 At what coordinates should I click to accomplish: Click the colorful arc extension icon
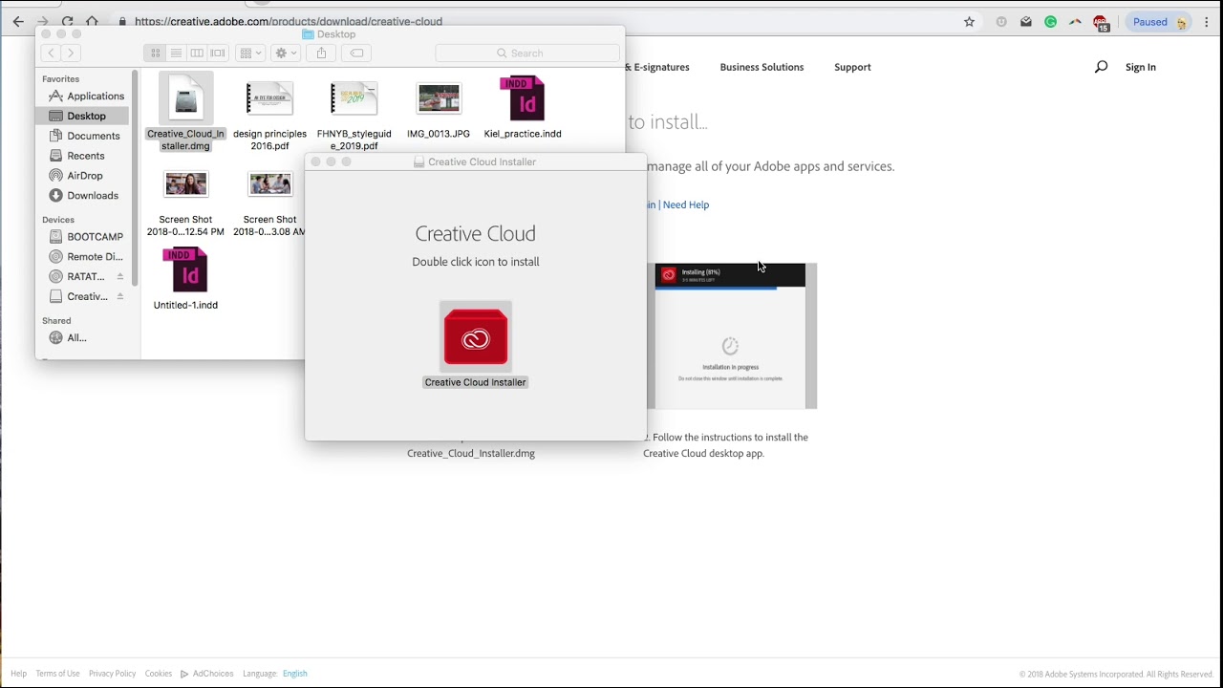click(x=1076, y=22)
